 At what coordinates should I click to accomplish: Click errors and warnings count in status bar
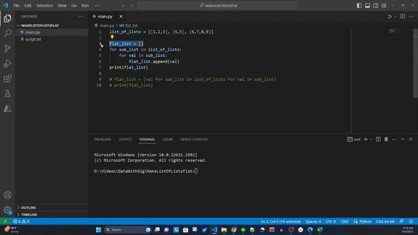[21, 221]
